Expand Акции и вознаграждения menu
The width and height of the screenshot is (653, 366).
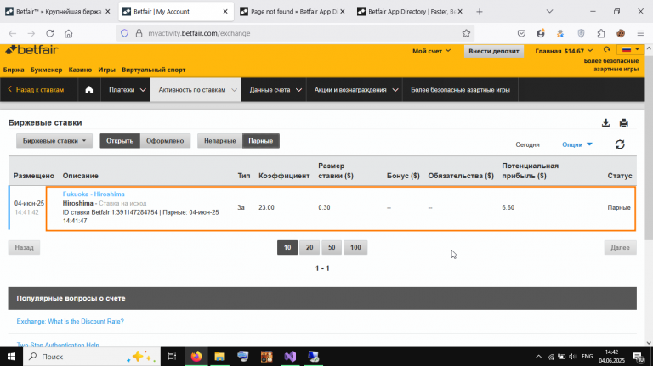[355, 90]
